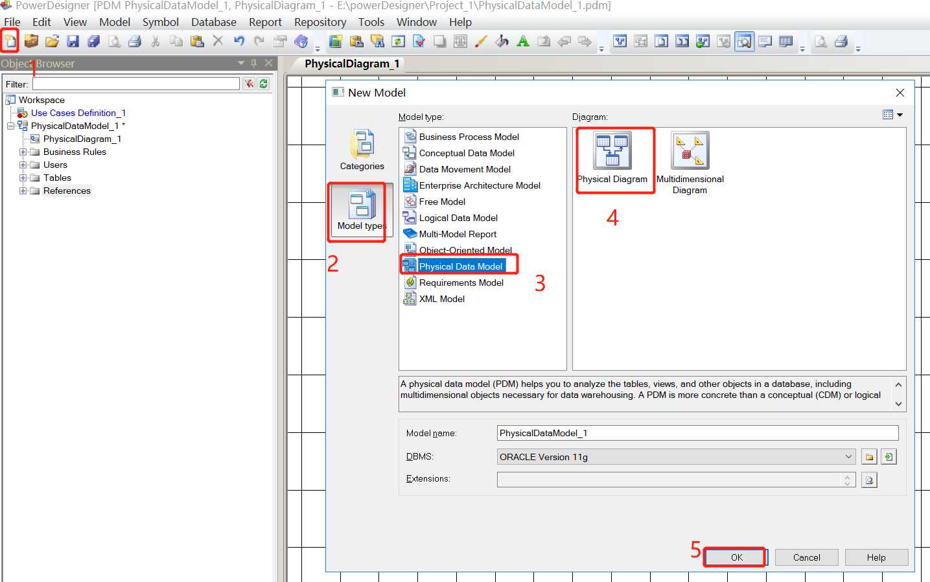Click the paintbrush line style icon
The image size is (930, 582).
tap(481, 41)
